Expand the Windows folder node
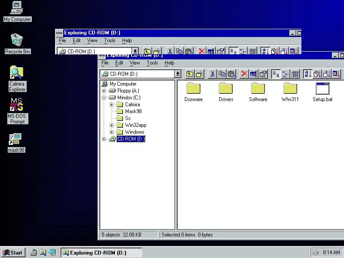Screen dimensions: 344x258 pyautogui.click(x=112, y=132)
